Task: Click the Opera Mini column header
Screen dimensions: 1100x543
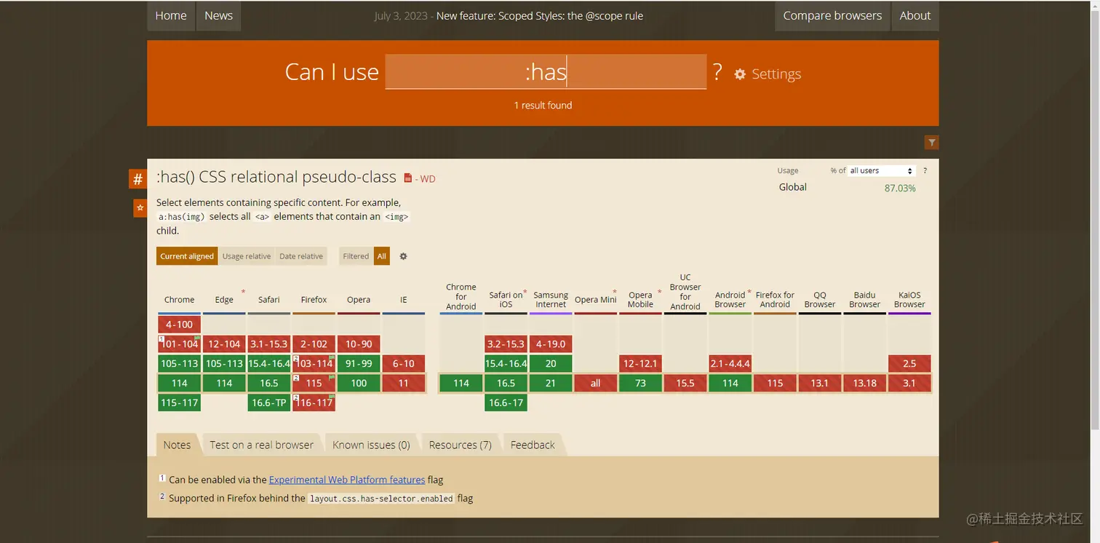Action: point(595,300)
